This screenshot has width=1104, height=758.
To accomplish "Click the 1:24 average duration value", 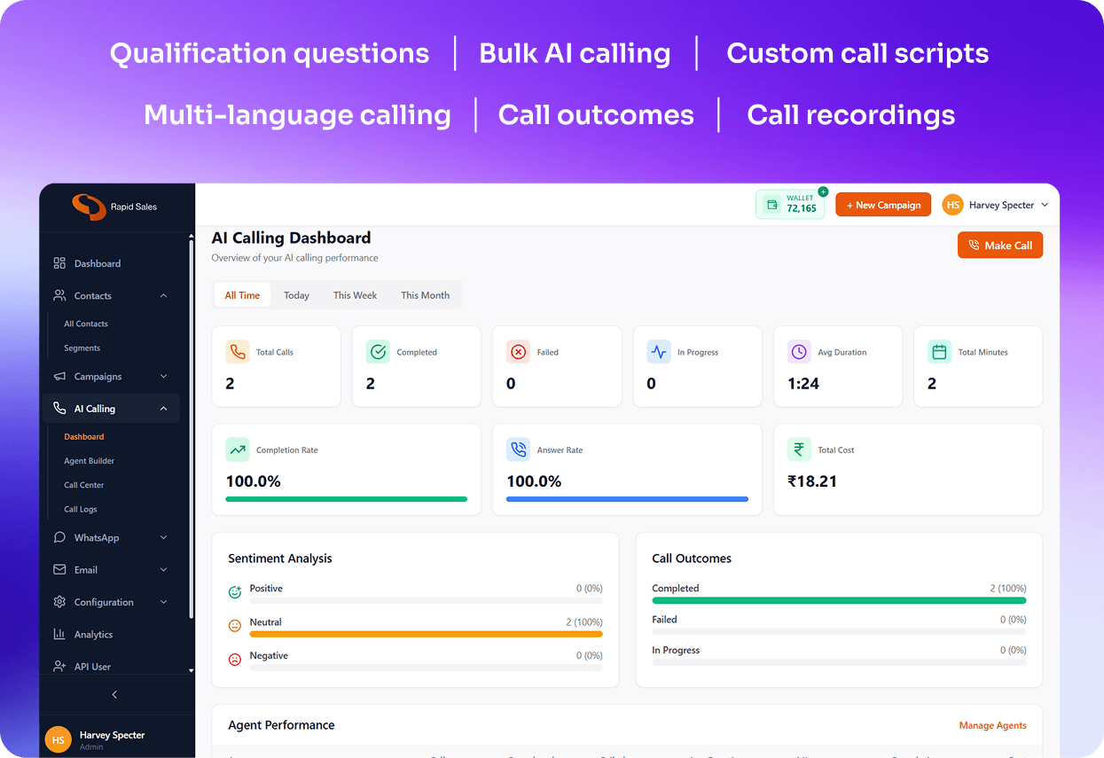I will tap(803, 384).
